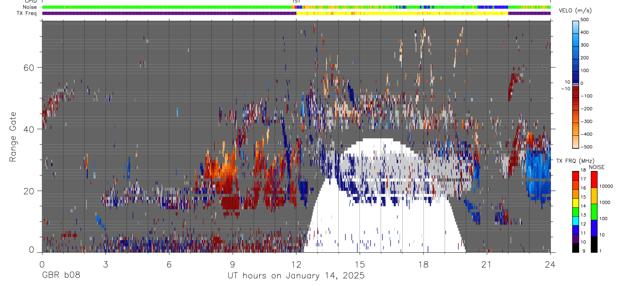Click x-axis tick label '12'
Image resolution: width=619 pixels, height=286 pixels.
tap(296, 264)
